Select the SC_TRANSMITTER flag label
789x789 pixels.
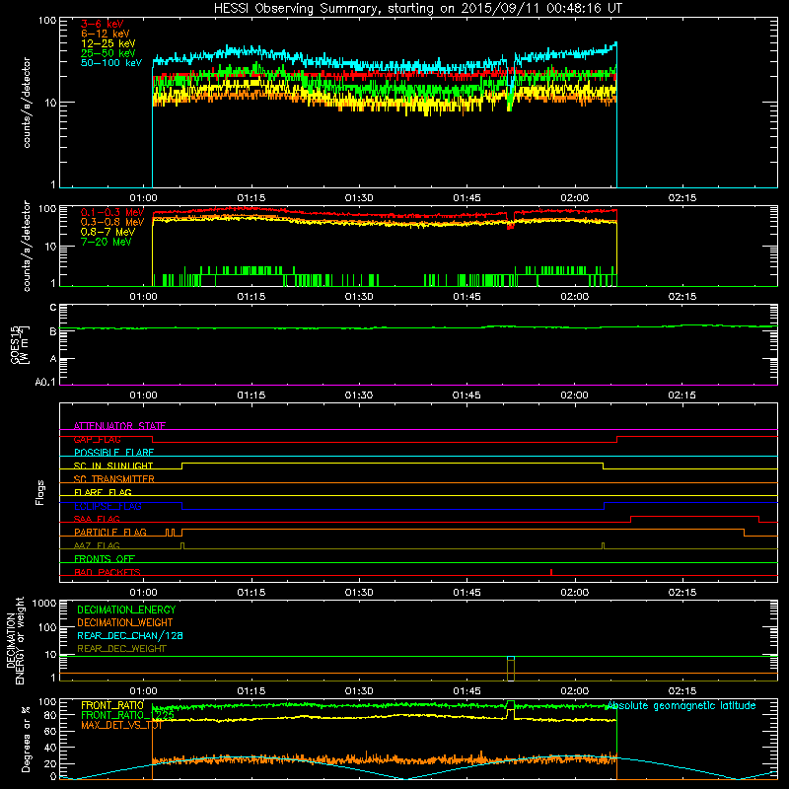tap(114, 479)
